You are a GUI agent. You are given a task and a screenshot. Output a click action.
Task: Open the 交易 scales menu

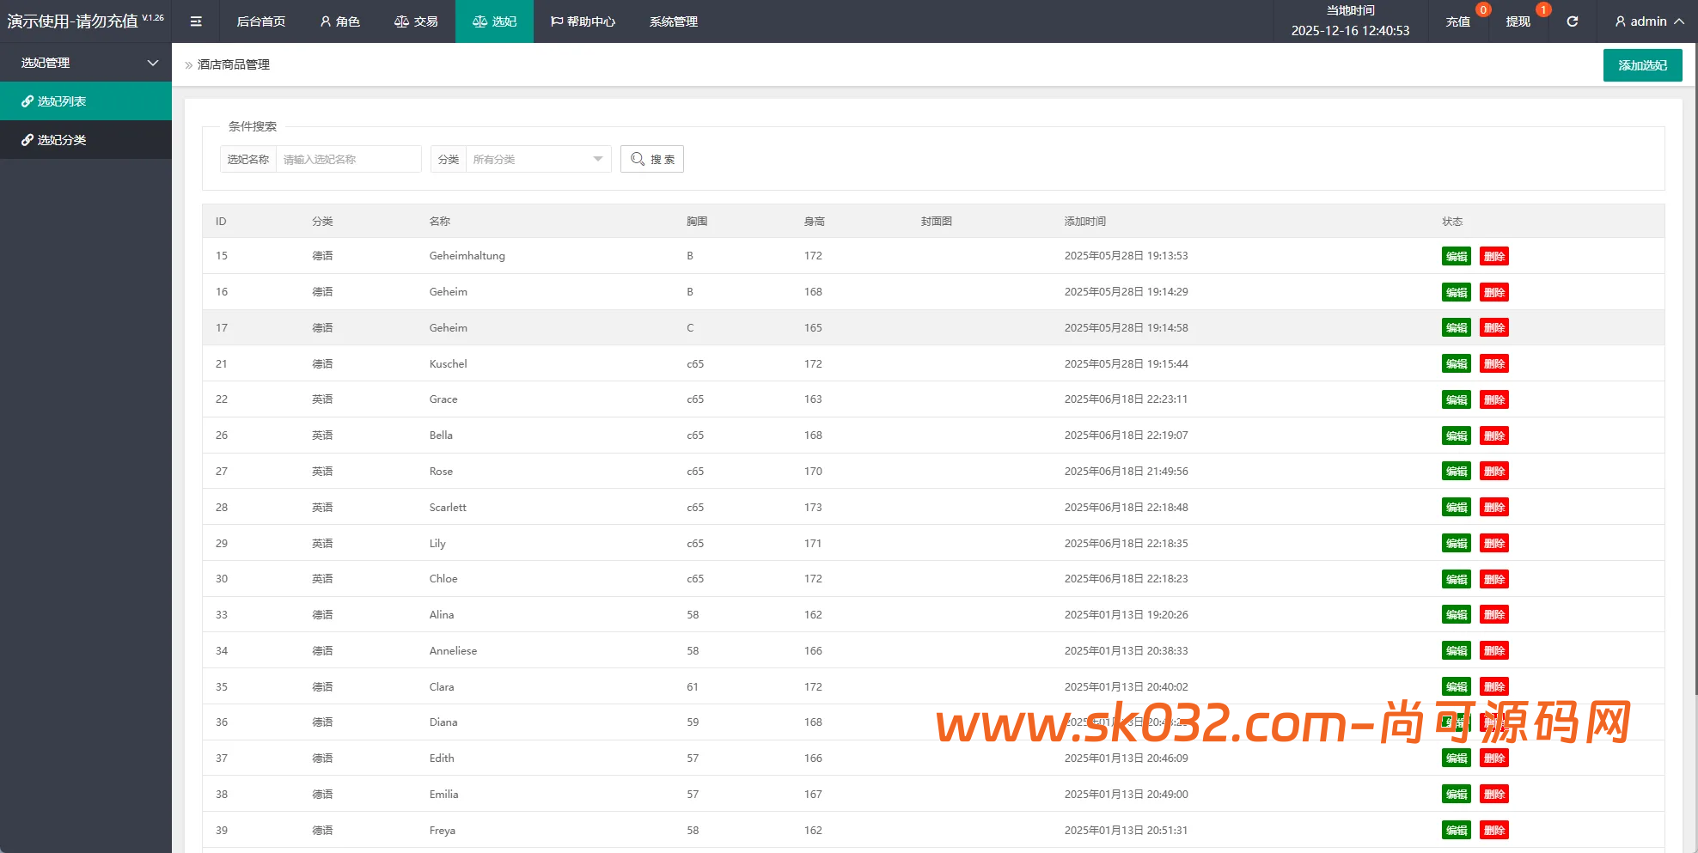[416, 21]
